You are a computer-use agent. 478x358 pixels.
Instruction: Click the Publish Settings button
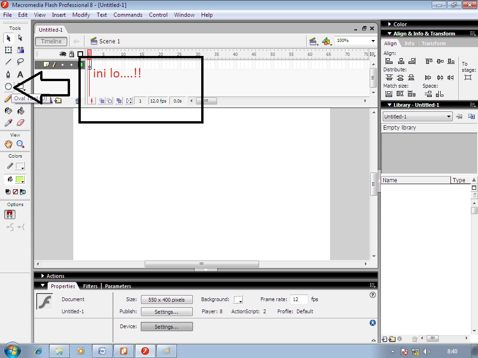167,311
